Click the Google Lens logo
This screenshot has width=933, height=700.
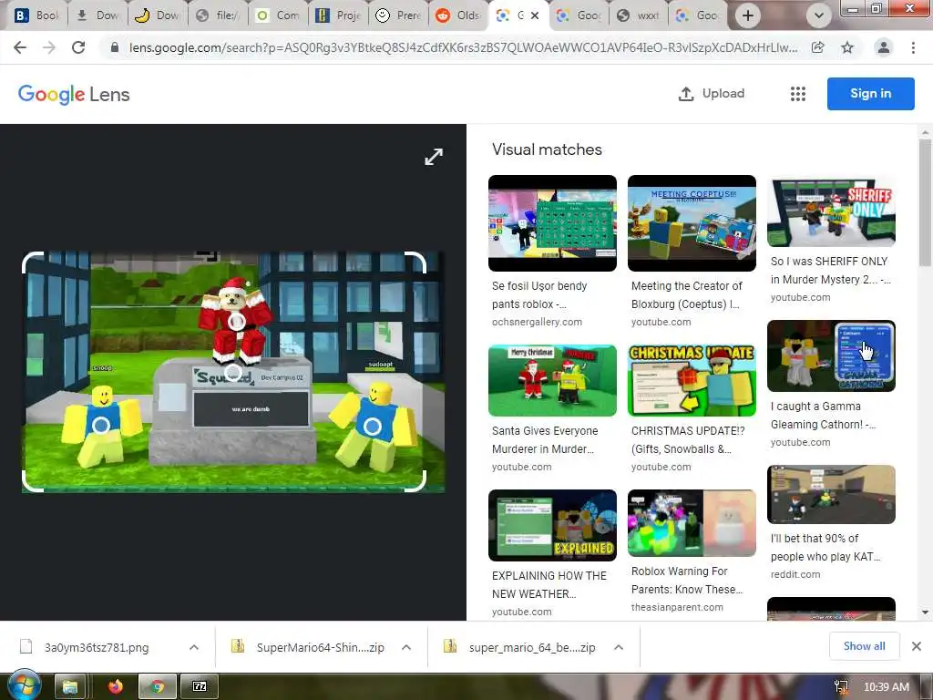pyautogui.click(x=74, y=94)
